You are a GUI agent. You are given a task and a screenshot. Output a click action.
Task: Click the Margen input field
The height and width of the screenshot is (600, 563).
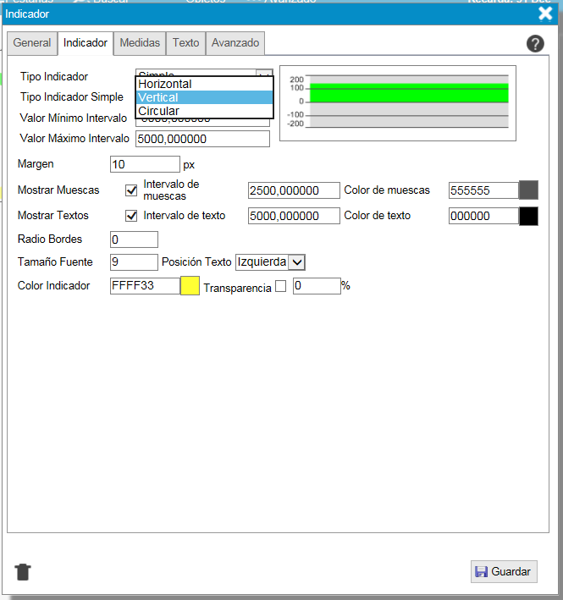point(145,164)
